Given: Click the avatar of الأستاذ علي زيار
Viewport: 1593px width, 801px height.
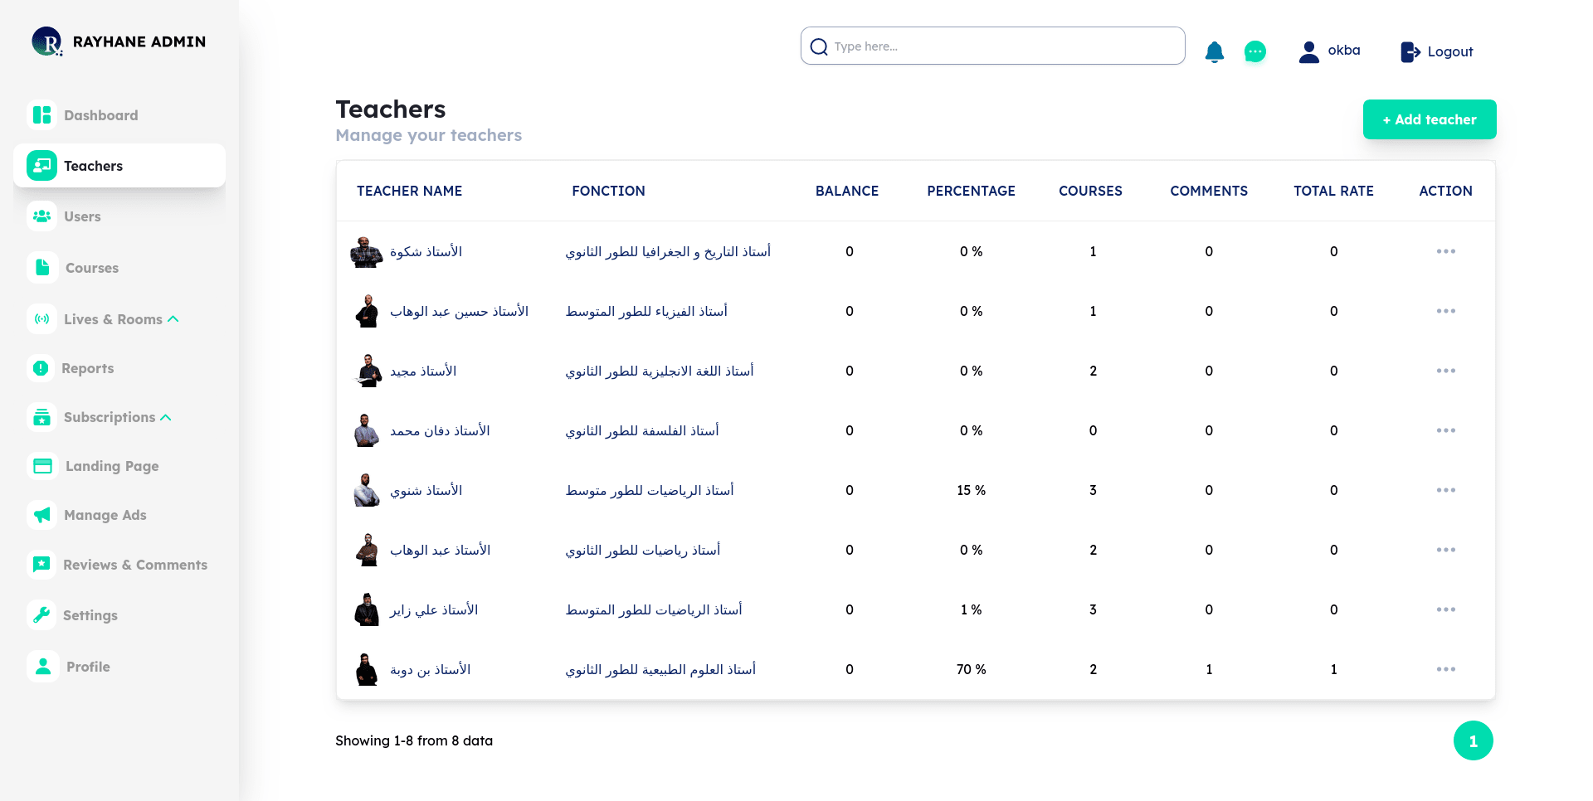Looking at the screenshot, I should click(367, 610).
